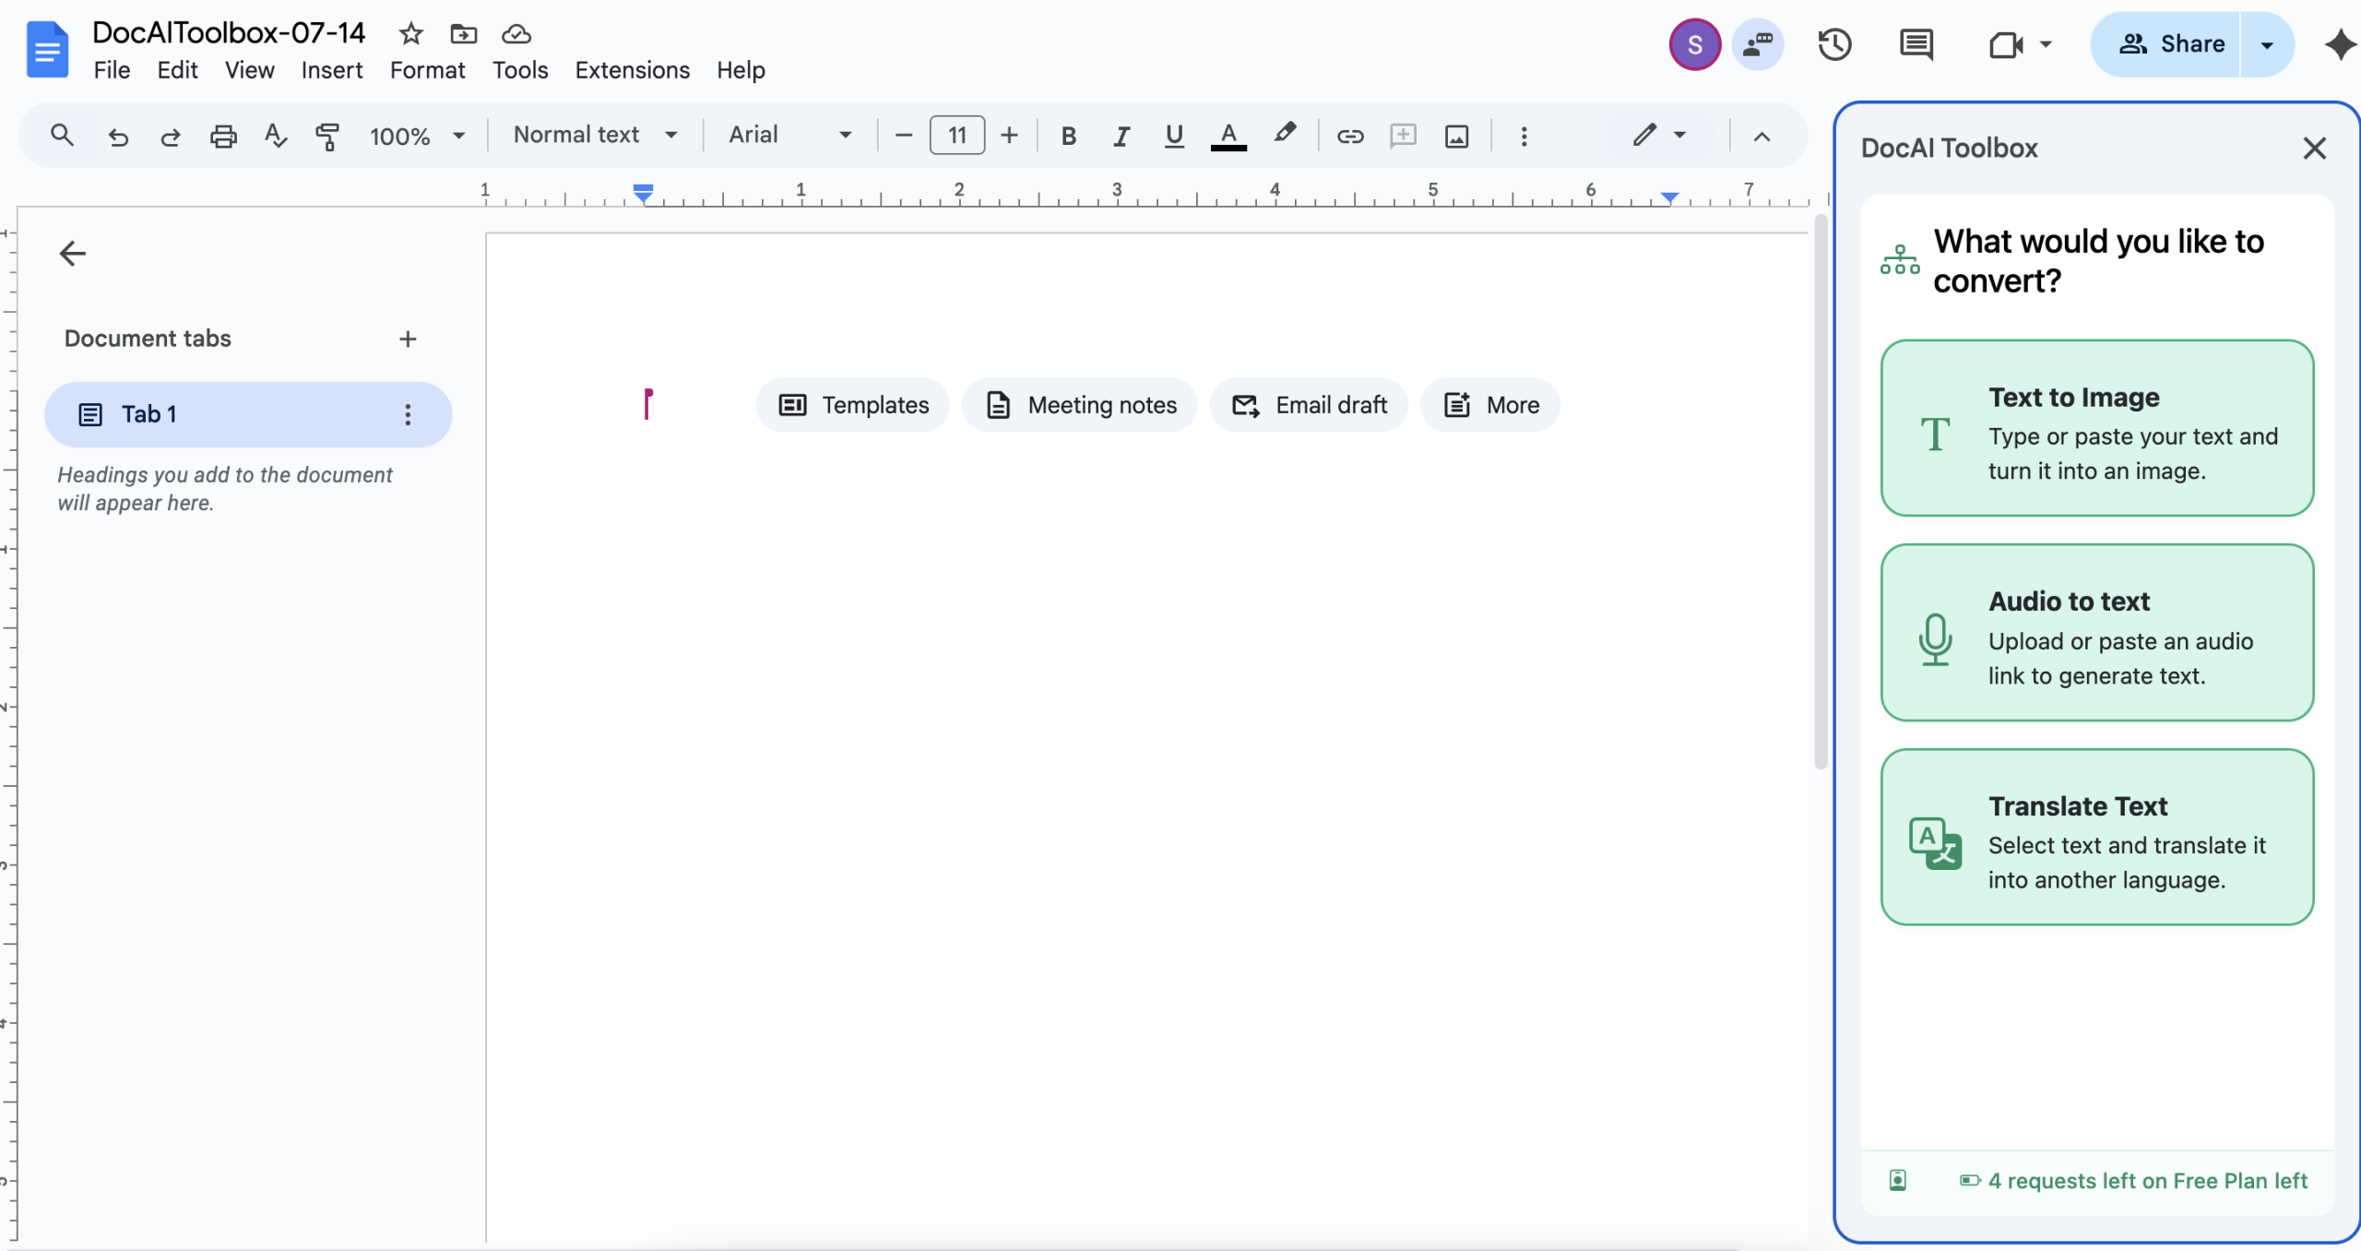
Task: Open the Arial font dropdown
Action: coord(789,135)
